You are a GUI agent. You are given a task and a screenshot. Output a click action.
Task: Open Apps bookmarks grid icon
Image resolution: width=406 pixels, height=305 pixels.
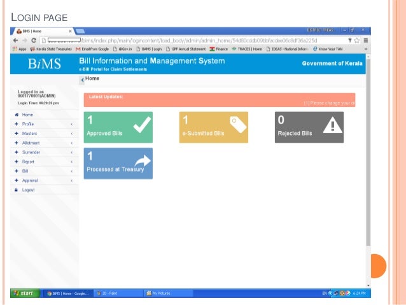click(15, 49)
